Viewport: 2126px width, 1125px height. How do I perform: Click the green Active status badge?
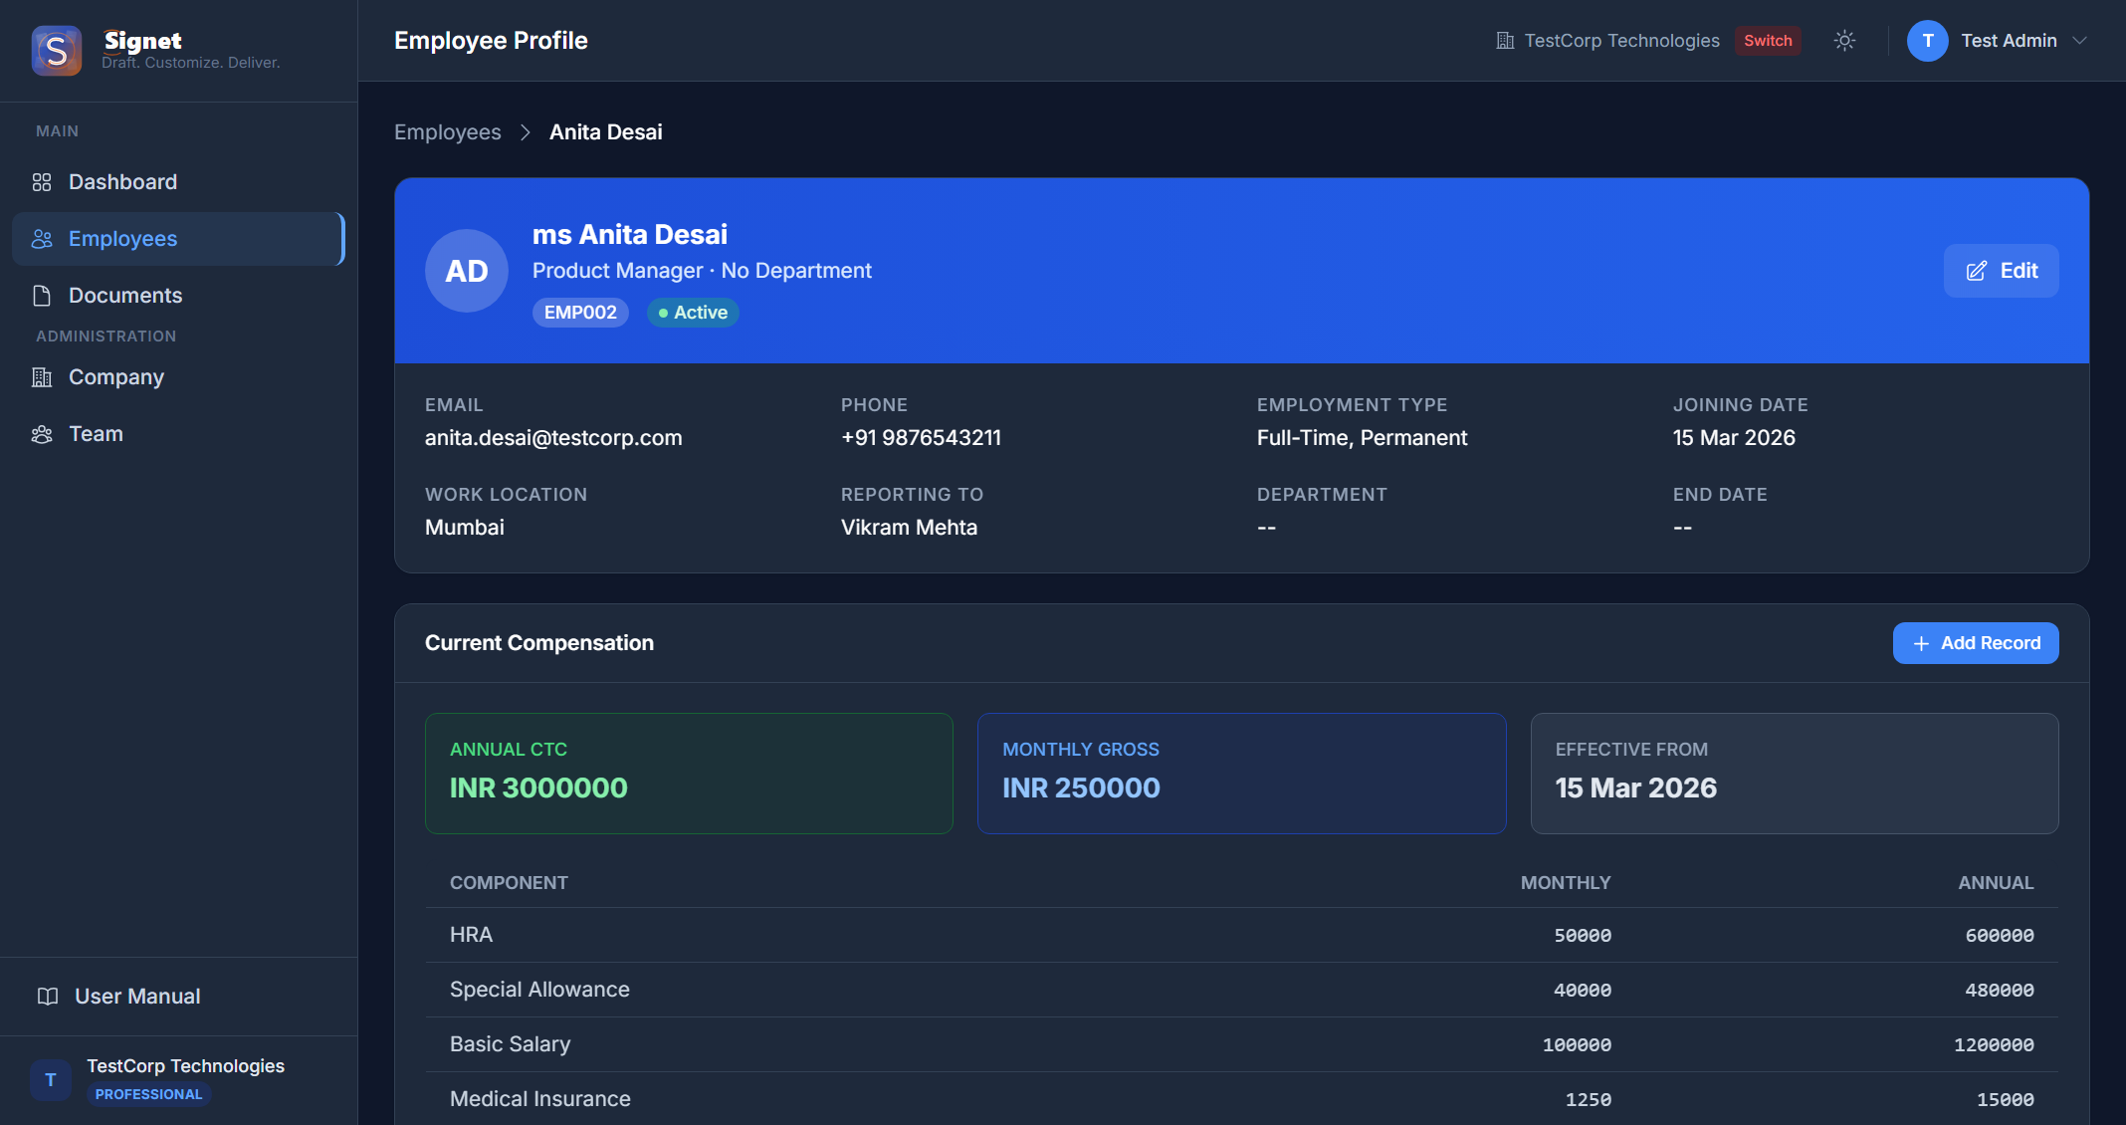693,313
